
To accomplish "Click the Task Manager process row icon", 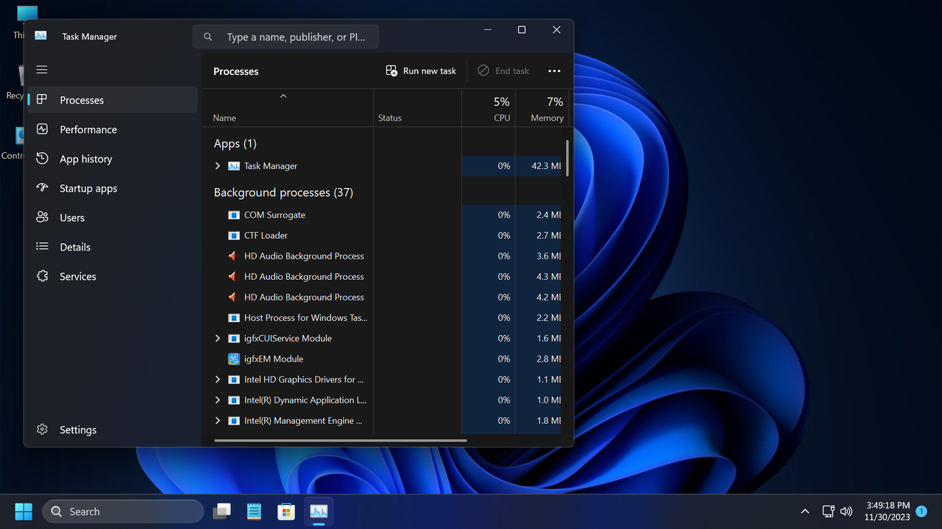I will coord(234,166).
